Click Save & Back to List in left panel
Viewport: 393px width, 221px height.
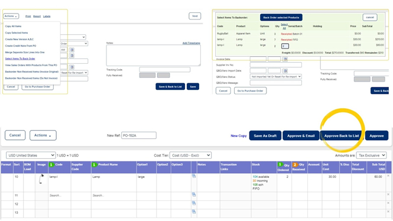(x=170, y=87)
